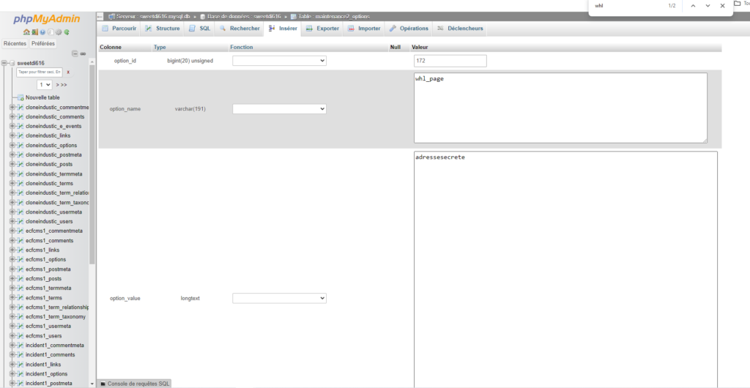Expand the cloneindustic_options tree node
750x388 pixels.
click(12, 145)
